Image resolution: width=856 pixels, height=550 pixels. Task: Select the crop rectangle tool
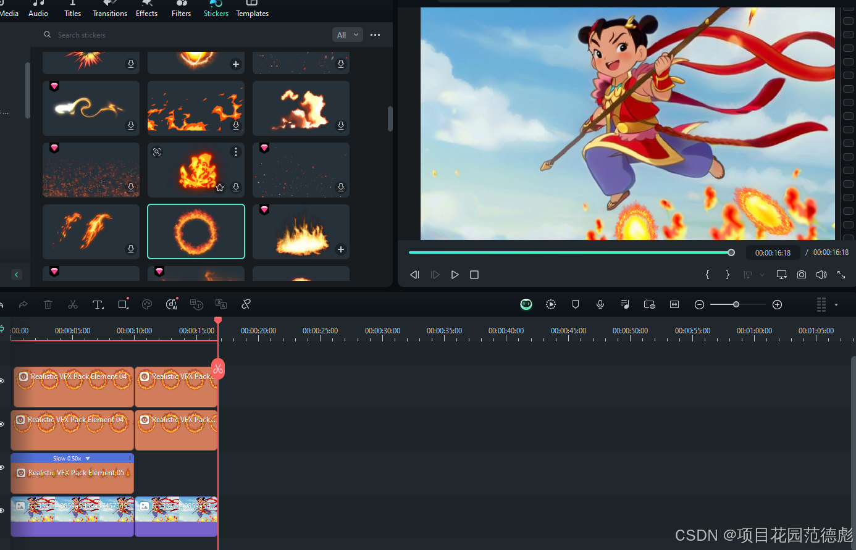click(123, 304)
